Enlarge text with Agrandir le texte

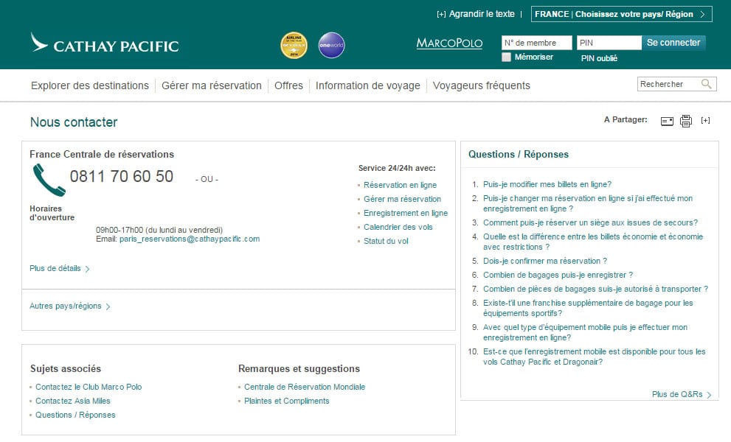tap(476, 14)
